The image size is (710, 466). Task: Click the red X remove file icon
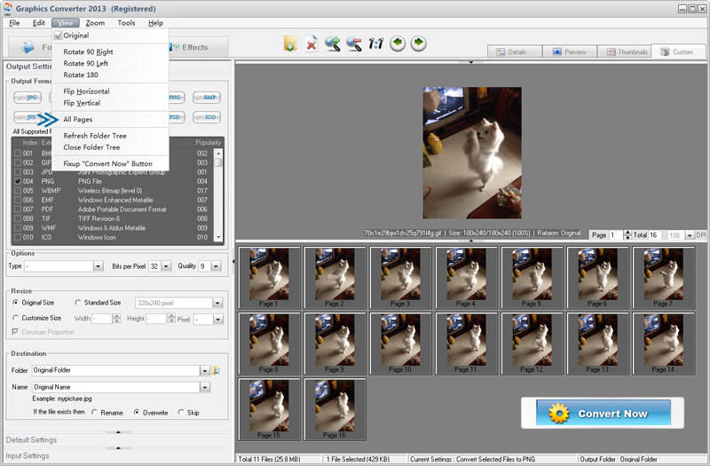[x=312, y=43]
